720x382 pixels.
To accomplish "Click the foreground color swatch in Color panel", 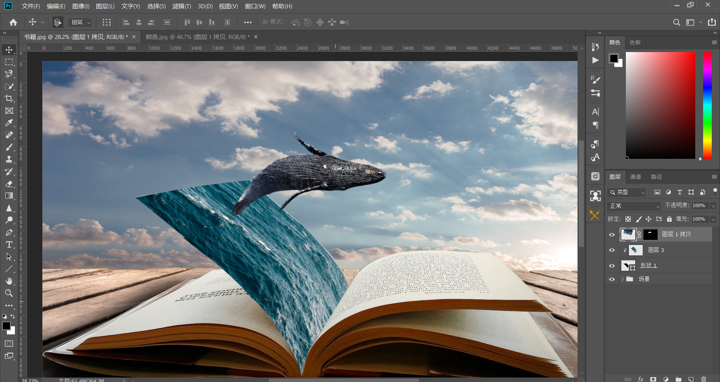I will (614, 58).
